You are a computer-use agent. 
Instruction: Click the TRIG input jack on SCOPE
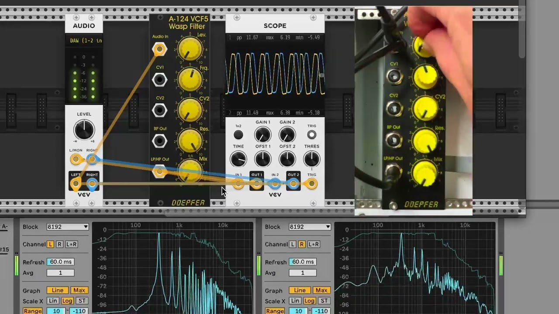pos(311,184)
